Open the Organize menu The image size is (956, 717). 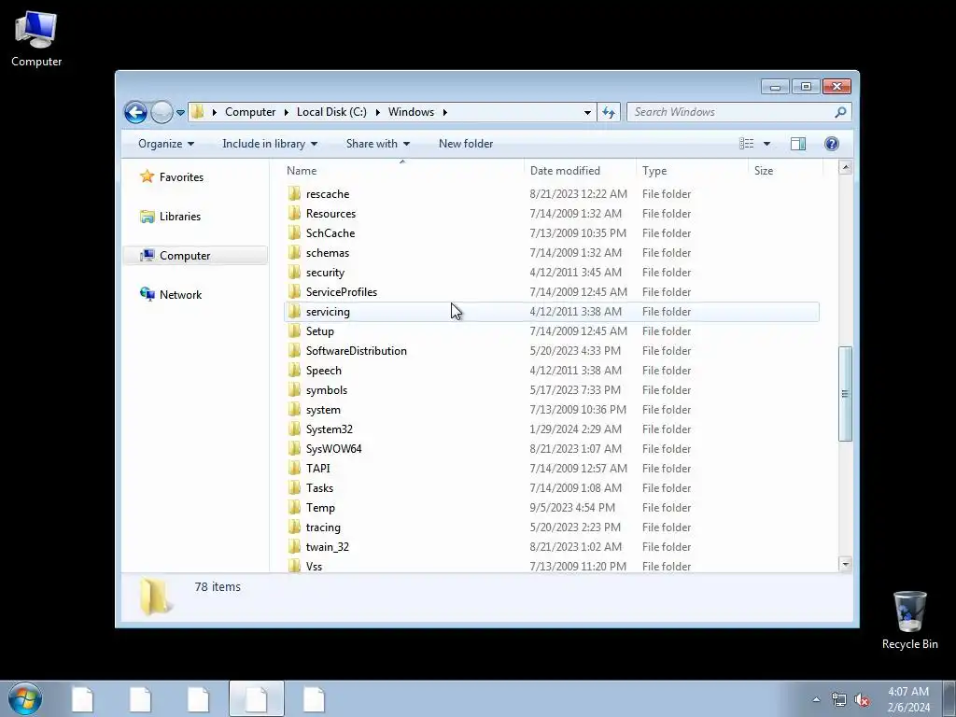click(166, 144)
